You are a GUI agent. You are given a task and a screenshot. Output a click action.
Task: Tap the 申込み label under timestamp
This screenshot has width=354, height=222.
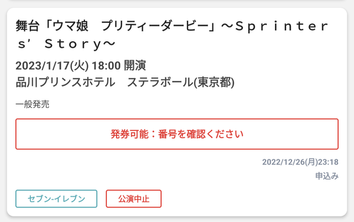(x=327, y=176)
